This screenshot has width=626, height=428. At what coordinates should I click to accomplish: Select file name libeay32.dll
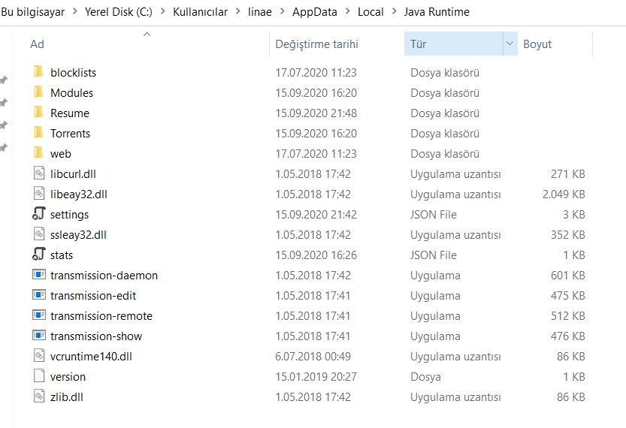[79, 194]
